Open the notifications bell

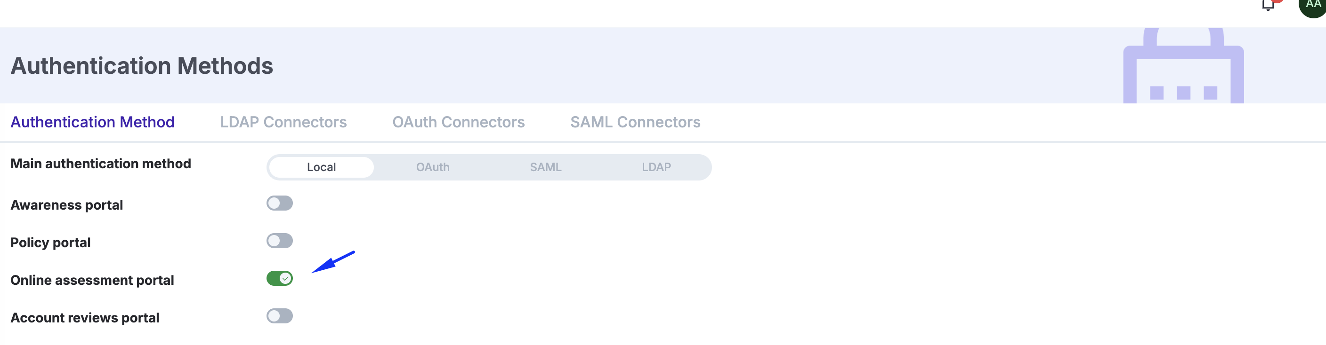[1268, 5]
